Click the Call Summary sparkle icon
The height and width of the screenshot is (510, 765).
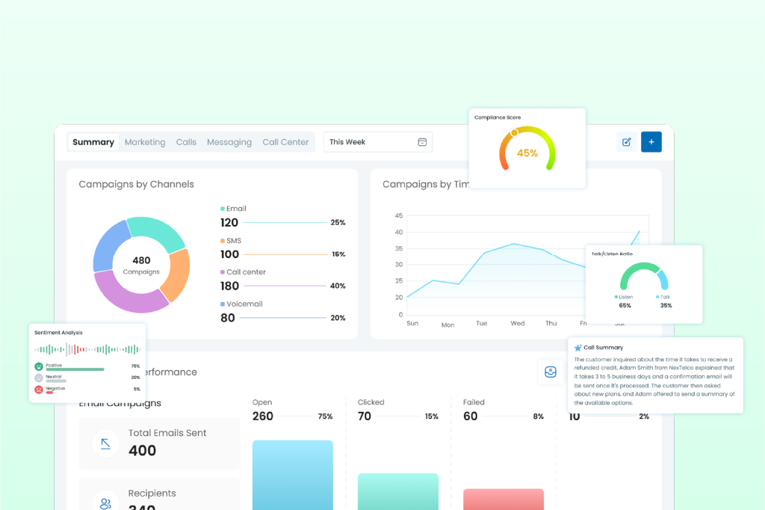point(577,348)
